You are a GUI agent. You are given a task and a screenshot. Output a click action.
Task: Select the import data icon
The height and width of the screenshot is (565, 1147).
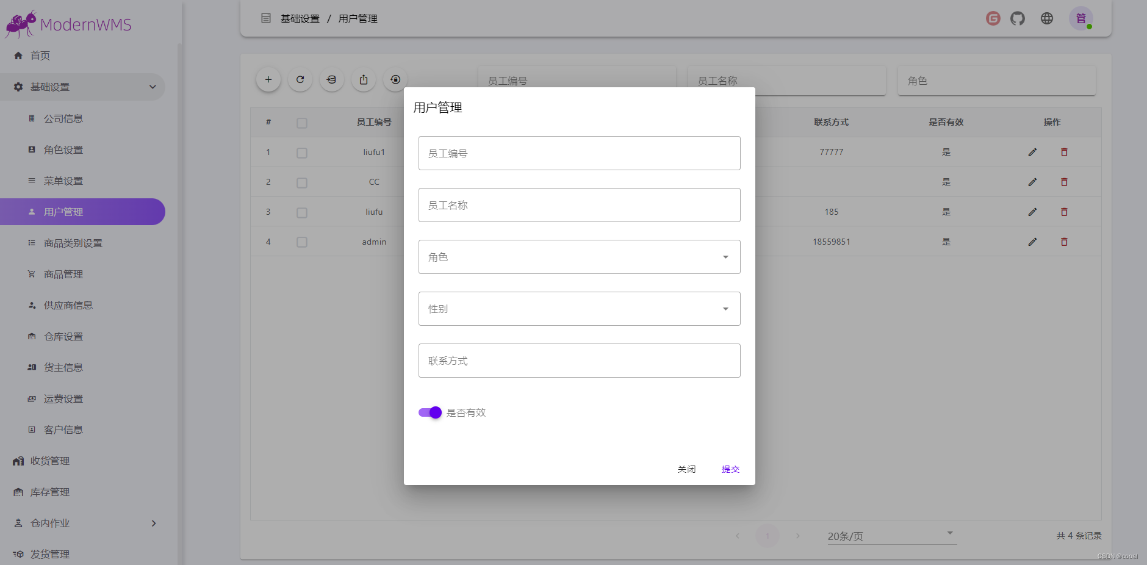pos(332,79)
